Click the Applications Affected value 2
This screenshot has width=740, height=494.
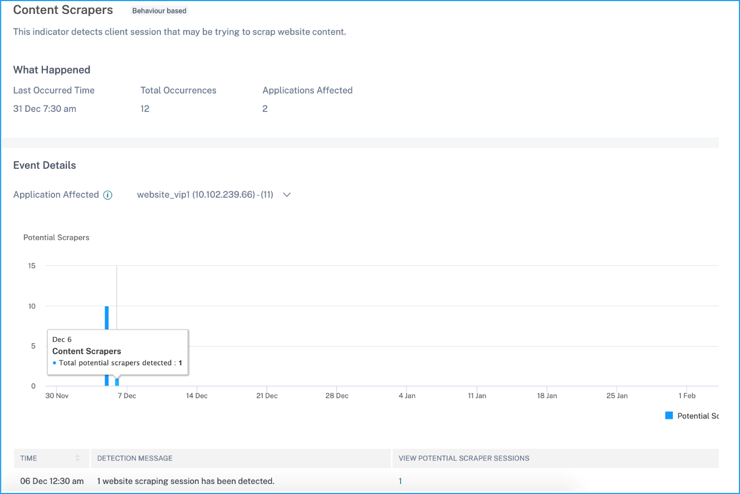265,109
